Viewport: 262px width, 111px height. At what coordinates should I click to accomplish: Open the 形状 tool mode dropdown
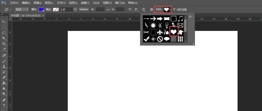click(x=21, y=10)
